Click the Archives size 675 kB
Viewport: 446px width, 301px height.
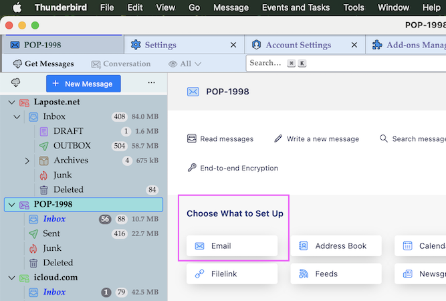(x=147, y=161)
